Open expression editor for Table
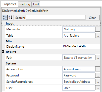Viewport: 102px width, 92px height. pyautogui.click(x=98, y=36)
